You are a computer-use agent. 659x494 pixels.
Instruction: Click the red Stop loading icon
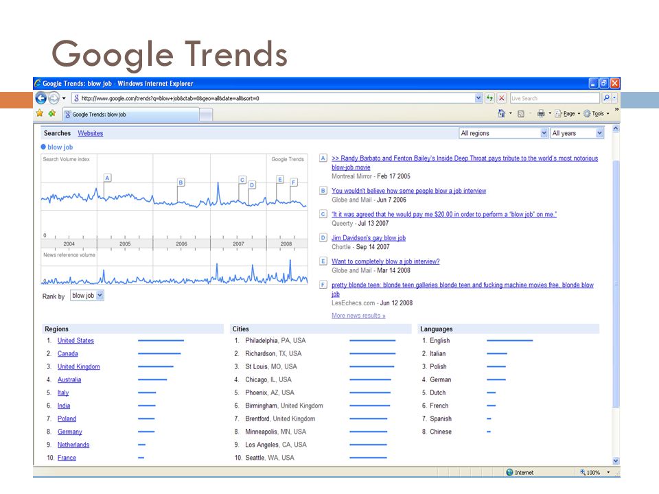(x=501, y=98)
